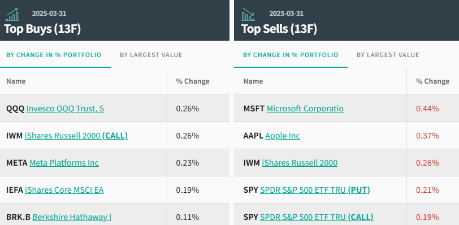Viewport: 459px width, 225px height.
Task: Open the Invesco QQQ Trust link
Action: click(x=65, y=109)
